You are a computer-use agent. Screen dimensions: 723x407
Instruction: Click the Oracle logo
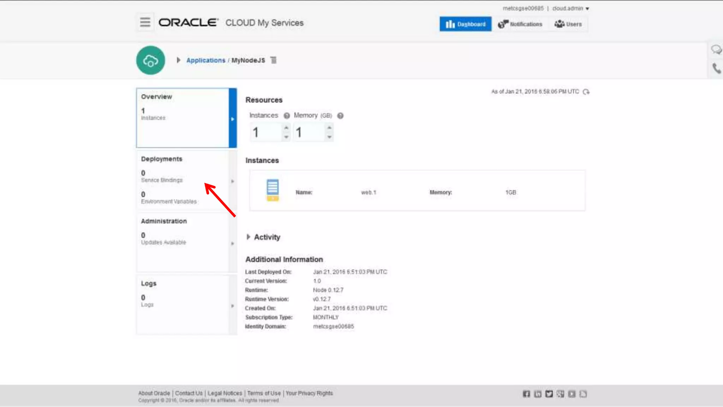189,23
